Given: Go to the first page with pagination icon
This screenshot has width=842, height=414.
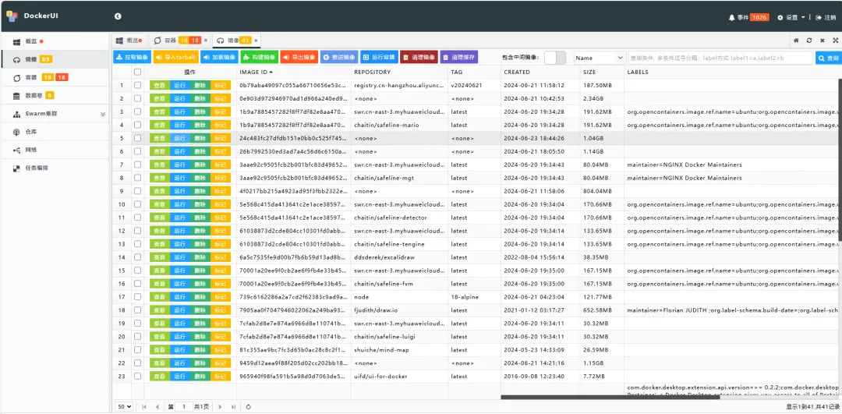Looking at the screenshot, I should click(x=144, y=407).
